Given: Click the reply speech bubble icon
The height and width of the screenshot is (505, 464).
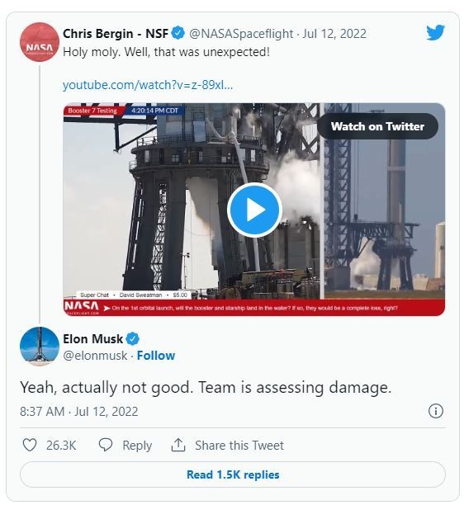Looking at the screenshot, I should [x=106, y=445].
